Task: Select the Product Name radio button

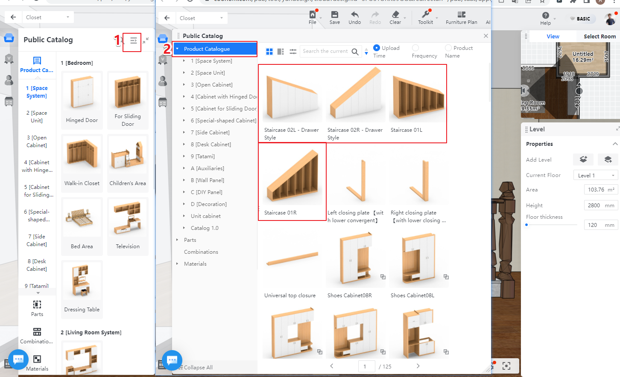Action: coord(448,48)
